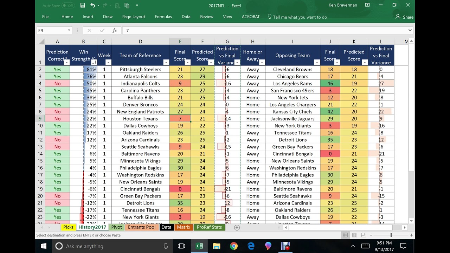Select the Houston Texans cell in column D
450x253 pixels.
(140, 118)
